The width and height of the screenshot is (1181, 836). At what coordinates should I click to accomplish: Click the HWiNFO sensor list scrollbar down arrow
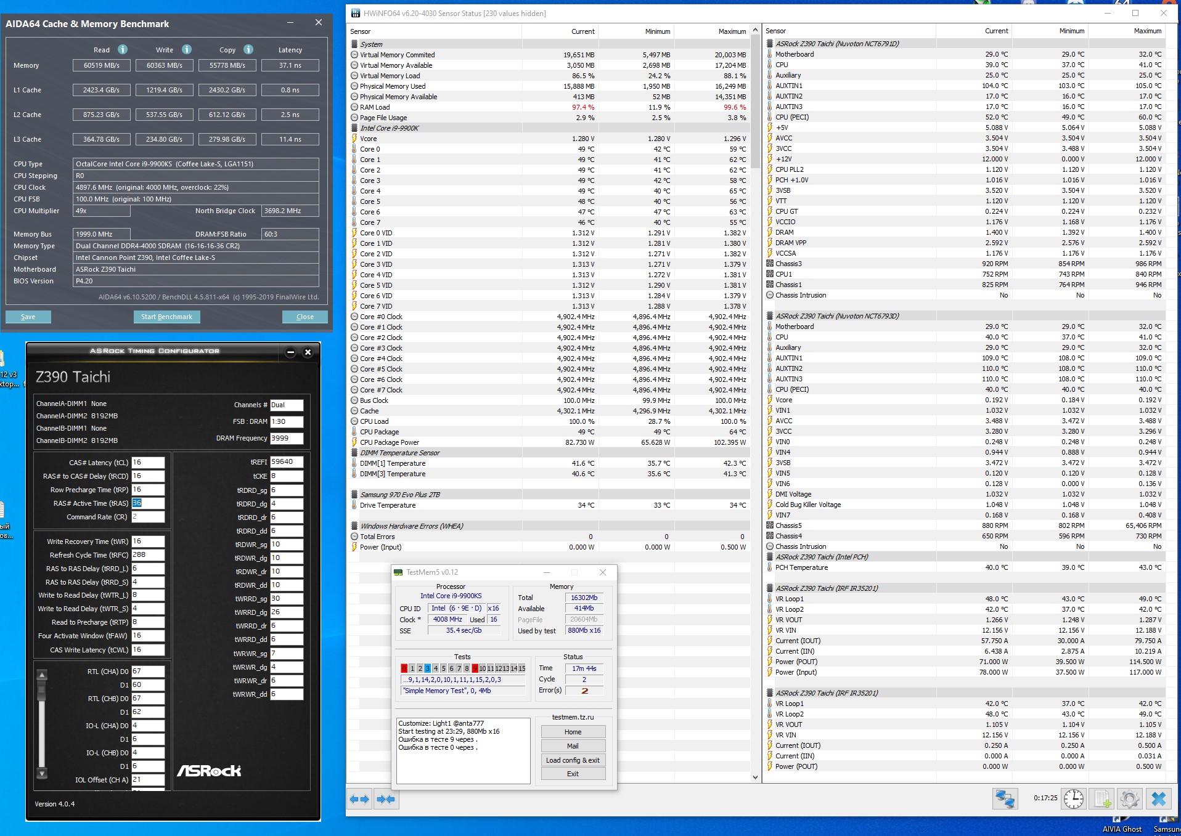click(756, 777)
